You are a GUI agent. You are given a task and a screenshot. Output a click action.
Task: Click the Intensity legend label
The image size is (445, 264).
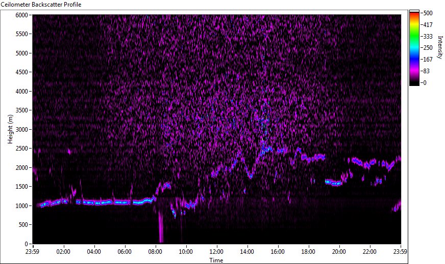[x=440, y=47]
